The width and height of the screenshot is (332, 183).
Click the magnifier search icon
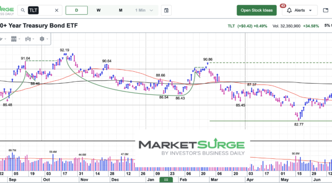coord(23,10)
